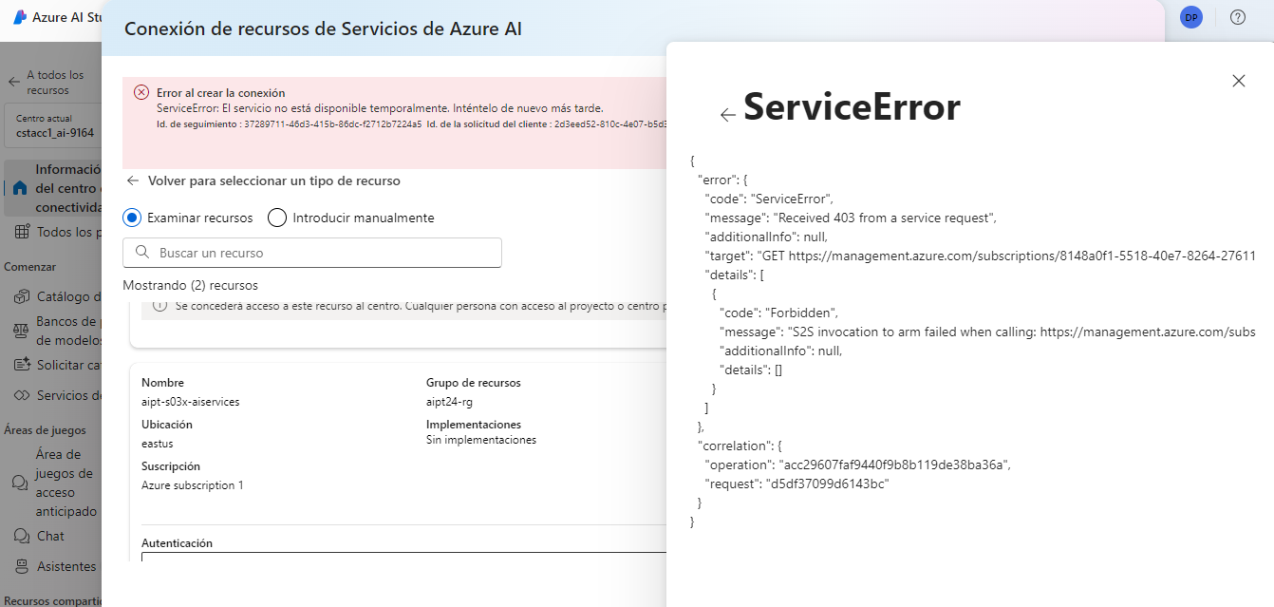Open the help question mark icon
The height and width of the screenshot is (607, 1274).
[x=1238, y=17]
